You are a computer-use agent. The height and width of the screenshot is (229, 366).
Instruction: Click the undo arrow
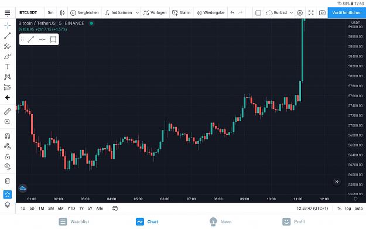coord(232,13)
